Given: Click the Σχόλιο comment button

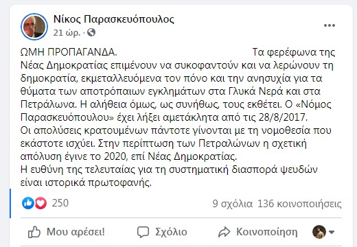Looking at the screenshot, I should pyautogui.click(x=162, y=232).
